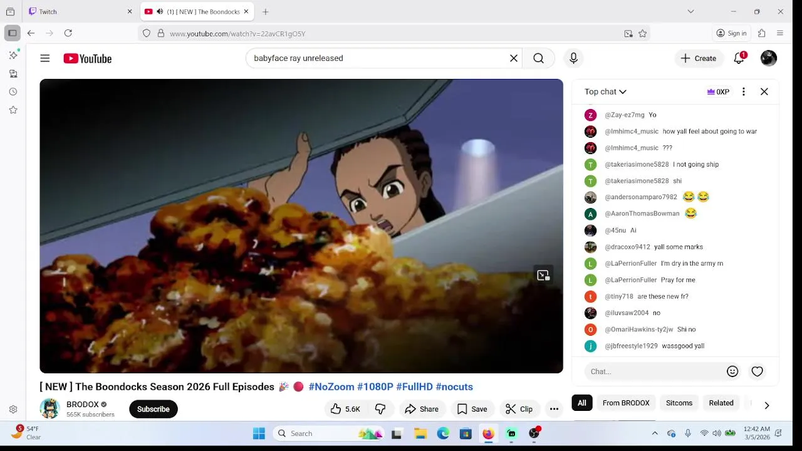Select the All filter chip
Image resolution: width=802 pixels, height=451 pixels.
click(582, 403)
